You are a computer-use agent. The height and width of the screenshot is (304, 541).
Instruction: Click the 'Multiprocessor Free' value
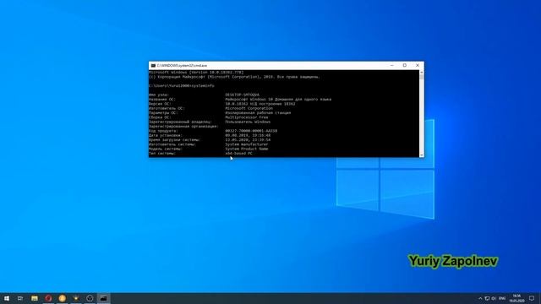coord(247,117)
